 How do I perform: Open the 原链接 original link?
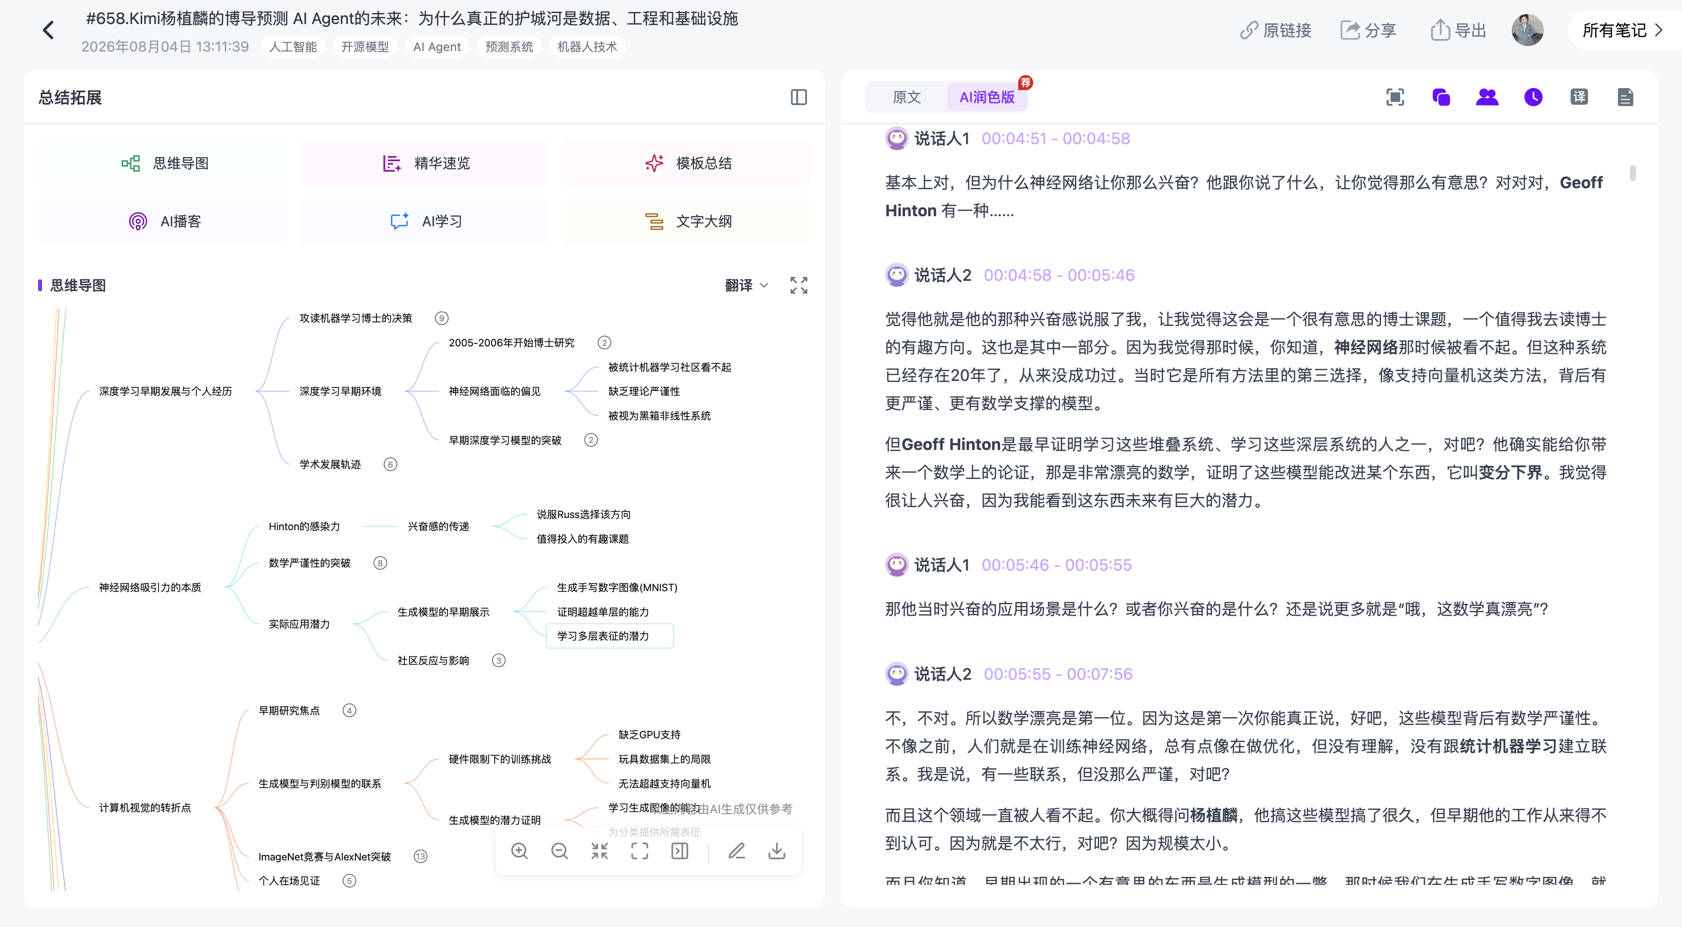[x=1275, y=30]
